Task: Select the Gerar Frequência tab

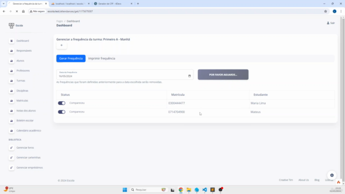Action: click(x=71, y=59)
